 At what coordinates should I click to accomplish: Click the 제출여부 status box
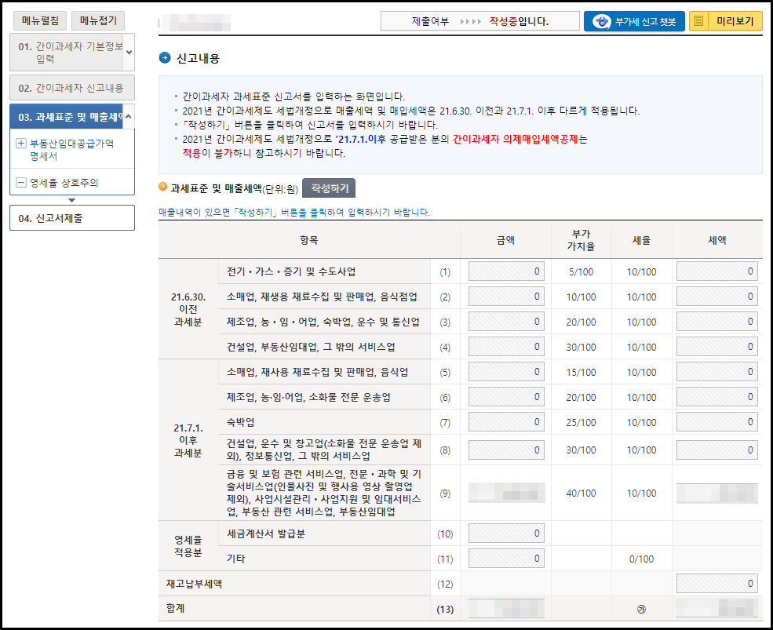pyautogui.click(x=480, y=21)
